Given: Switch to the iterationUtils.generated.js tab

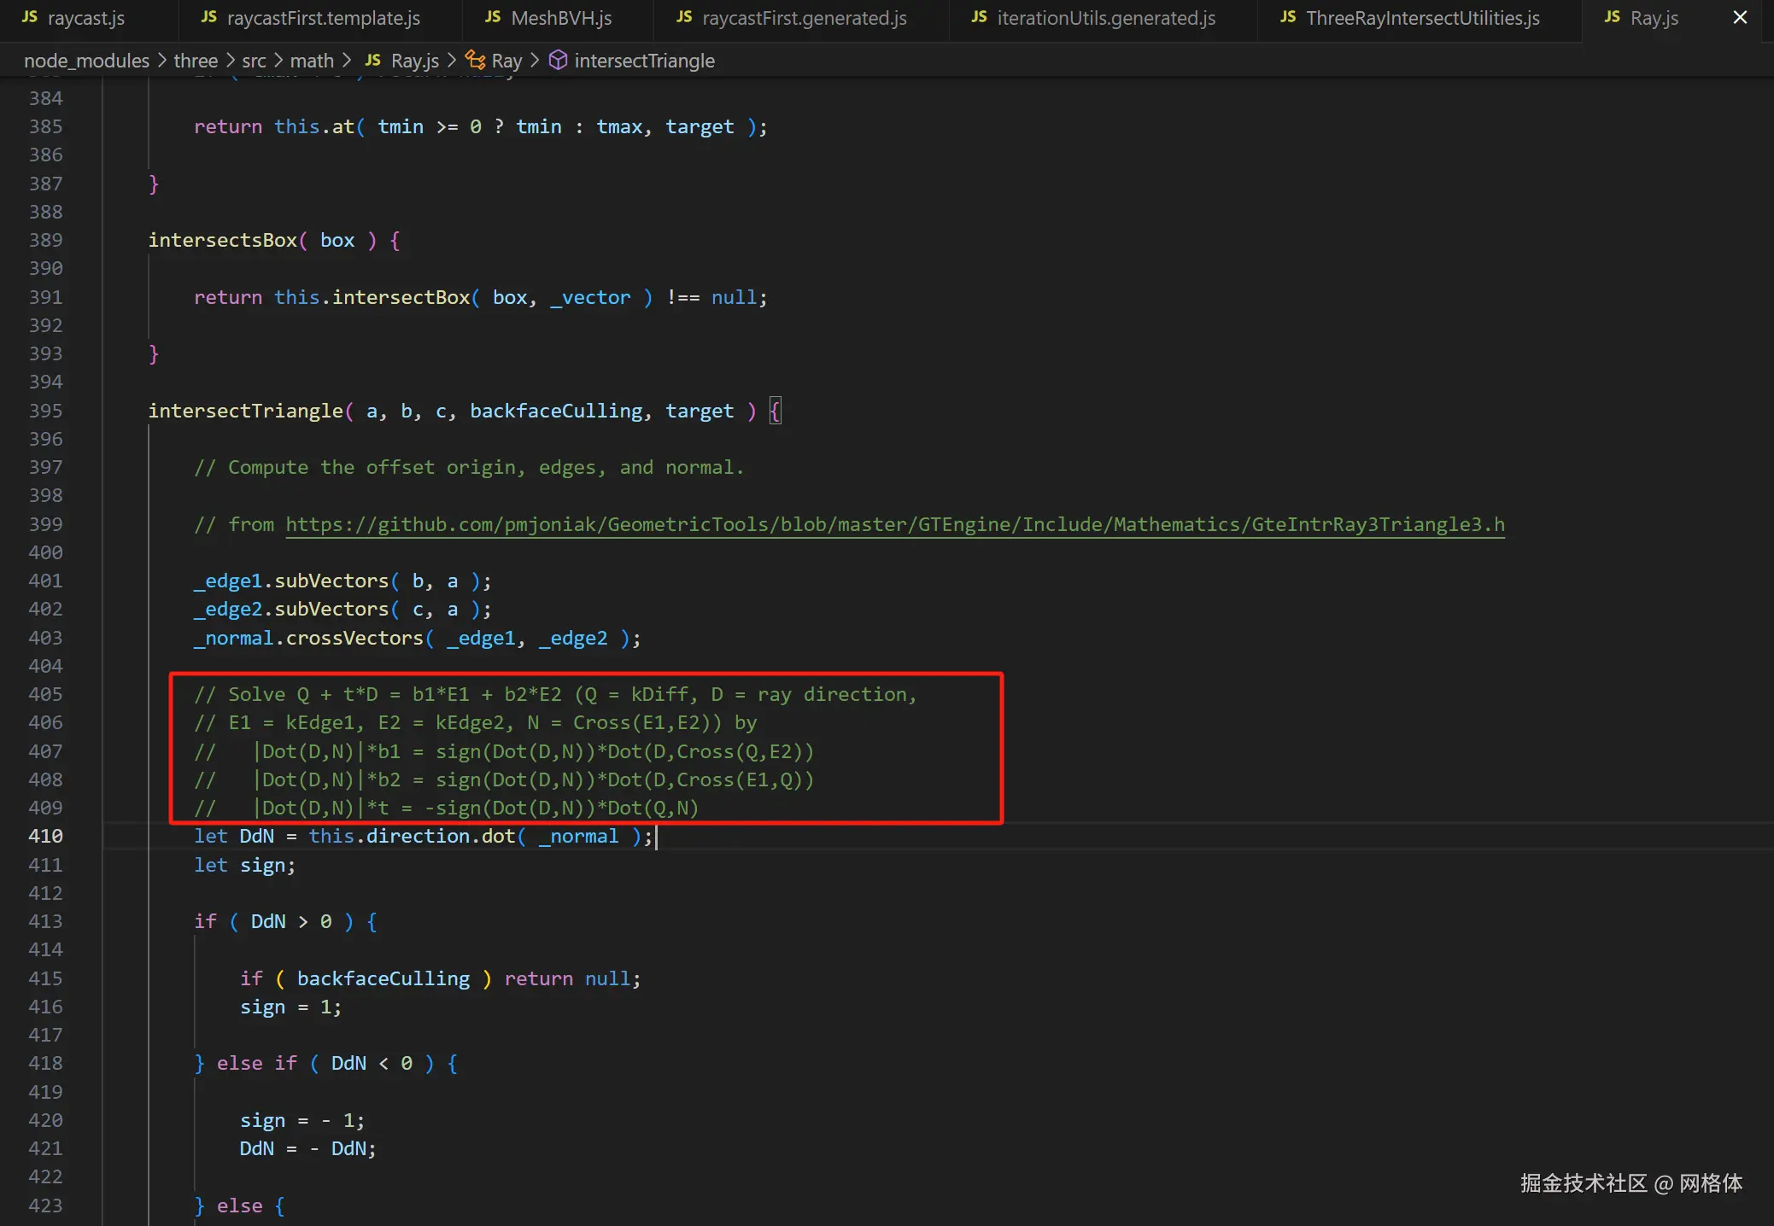Looking at the screenshot, I should click(x=1105, y=18).
